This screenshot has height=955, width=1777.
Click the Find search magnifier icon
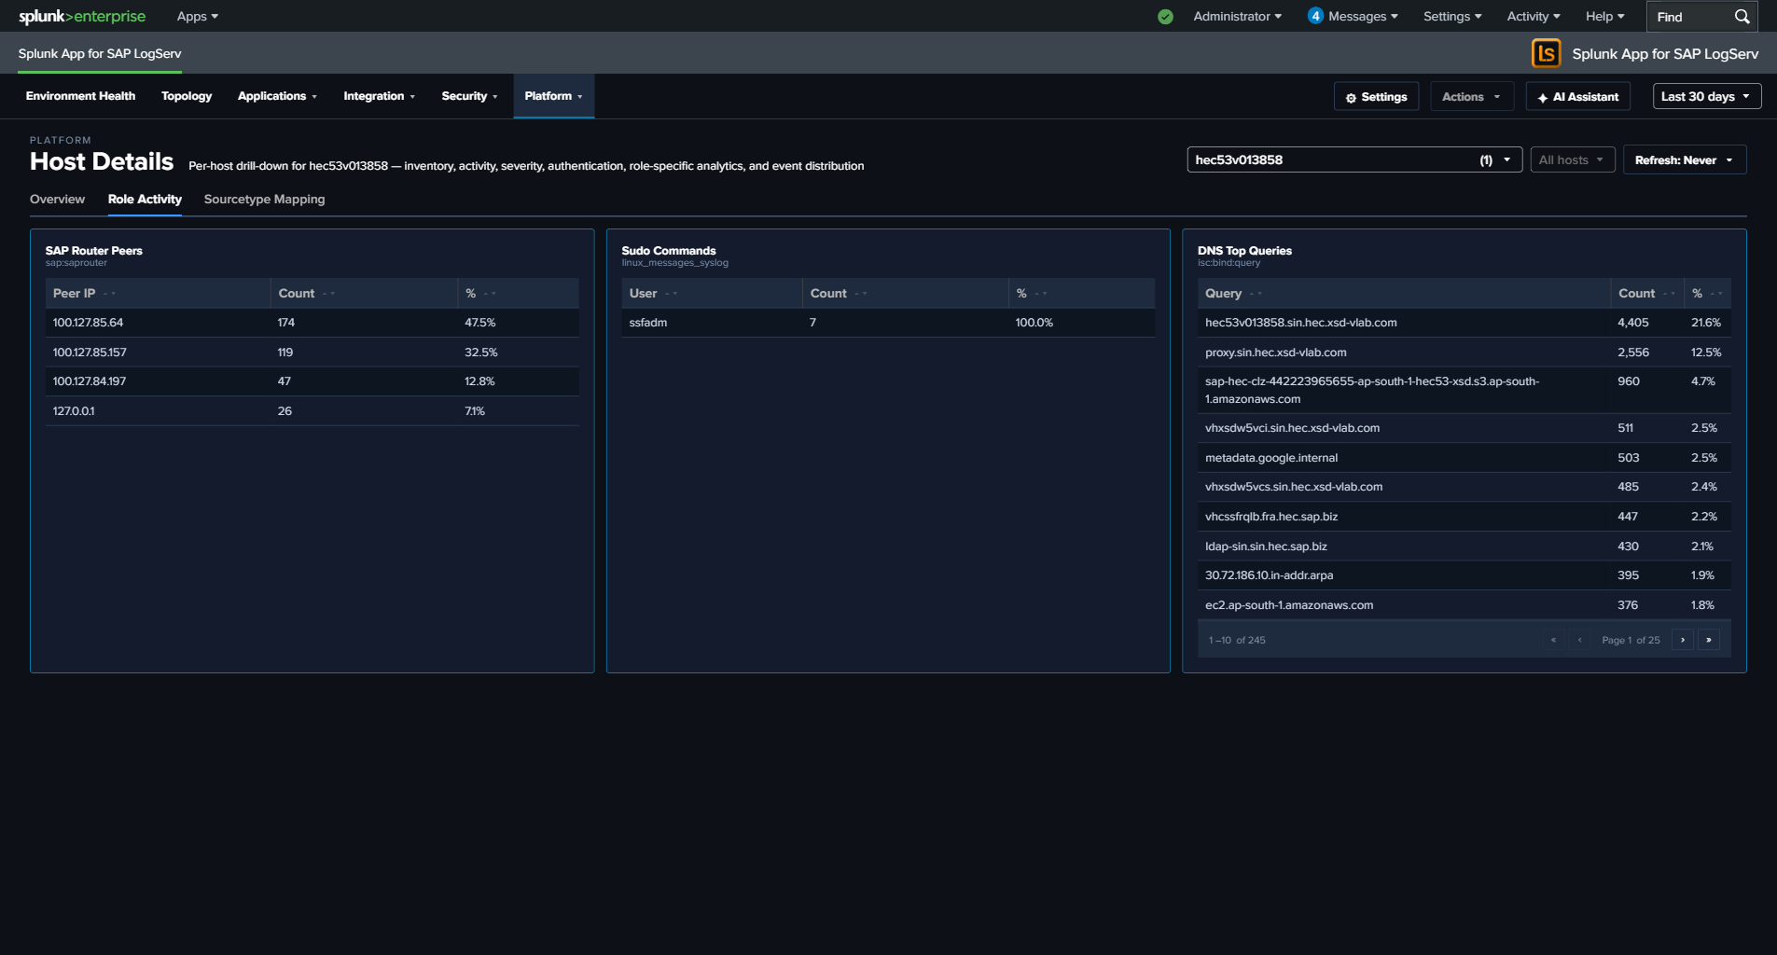click(1742, 17)
